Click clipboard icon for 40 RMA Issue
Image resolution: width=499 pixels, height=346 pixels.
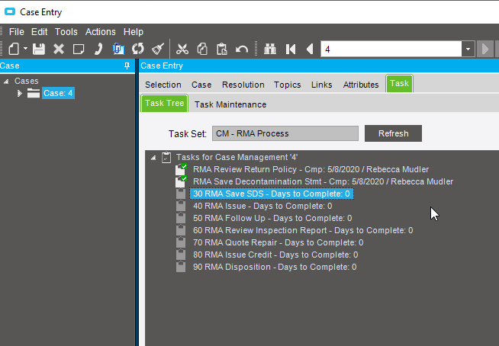(x=181, y=206)
